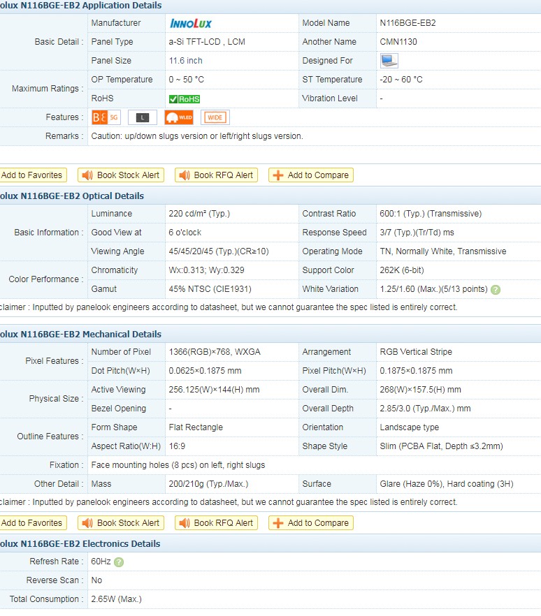The height and width of the screenshot is (616, 541).
Task: Click the WIDE feature icon
Action: 215,117
